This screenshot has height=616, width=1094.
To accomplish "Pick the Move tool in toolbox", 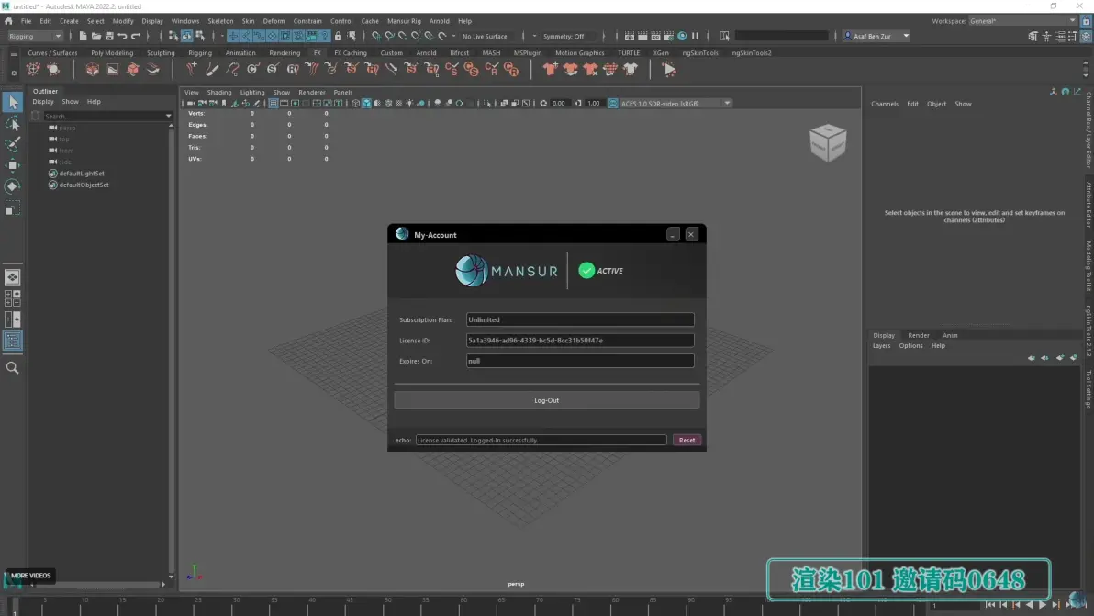I will coord(12,165).
